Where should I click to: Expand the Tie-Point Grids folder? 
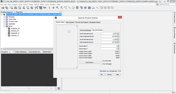point(4,21)
